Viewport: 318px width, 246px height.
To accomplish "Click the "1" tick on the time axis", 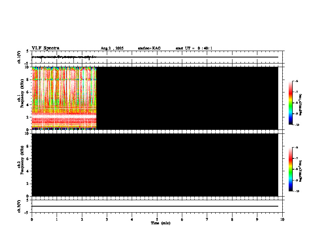I will 57,219.
